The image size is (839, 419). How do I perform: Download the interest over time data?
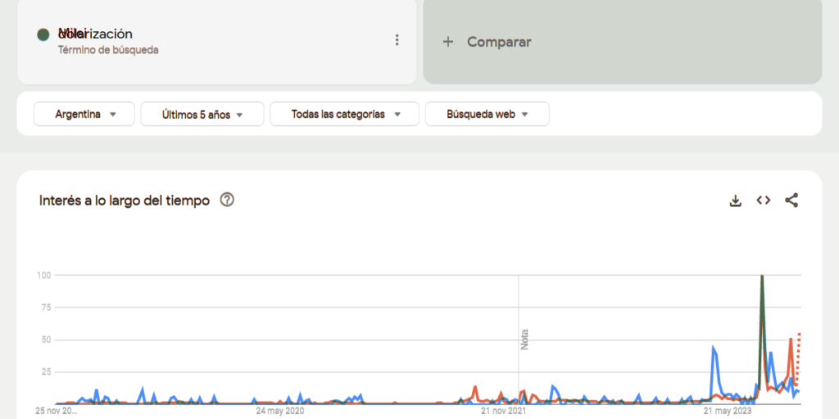tap(735, 200)
